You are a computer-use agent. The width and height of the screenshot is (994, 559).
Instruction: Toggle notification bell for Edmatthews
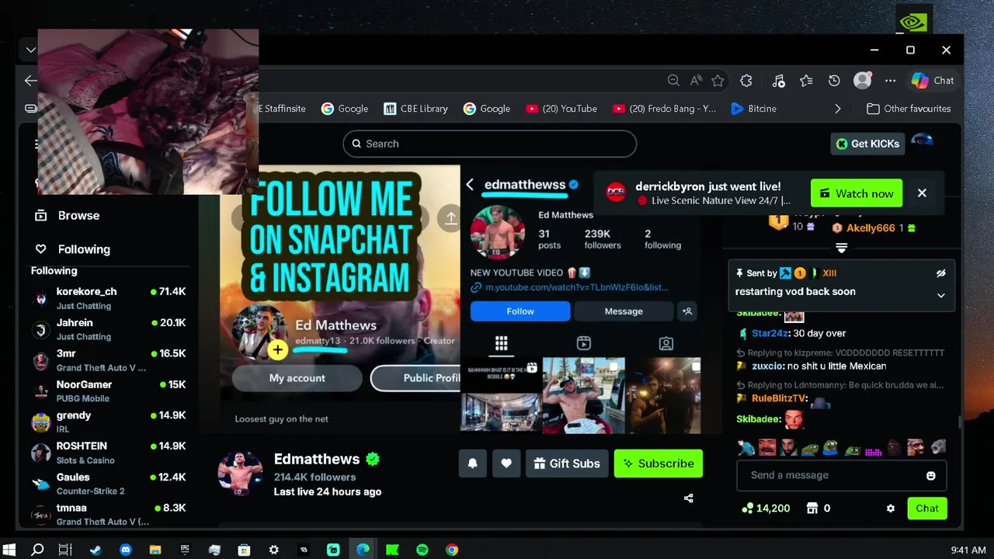tap(472, 464)
